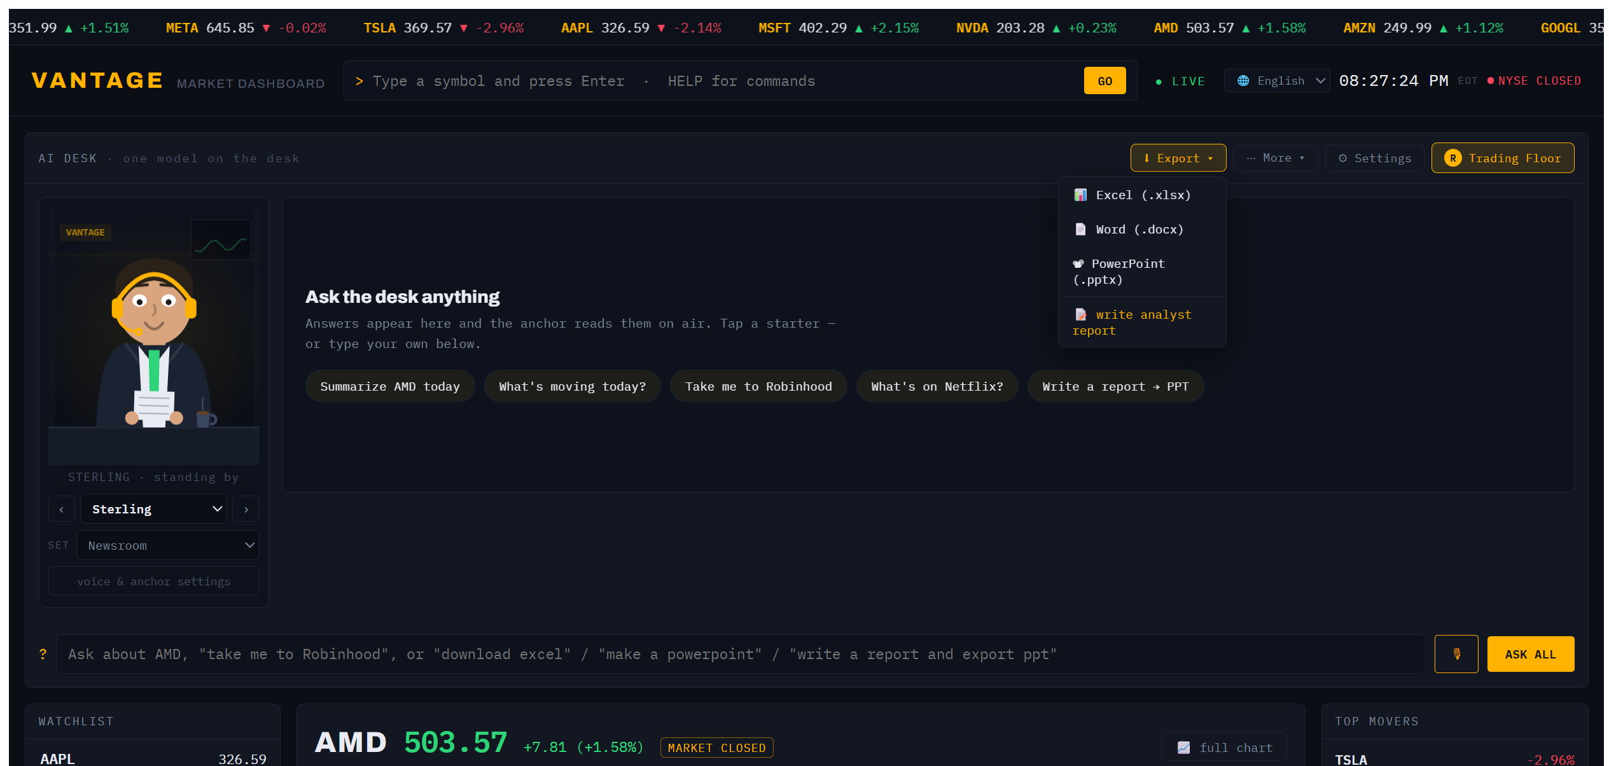Viewport: 1609px width, 766px height.
Task: Click AAPL in the ticker strip
Action: pyautogui.click(x=641, y=28)
